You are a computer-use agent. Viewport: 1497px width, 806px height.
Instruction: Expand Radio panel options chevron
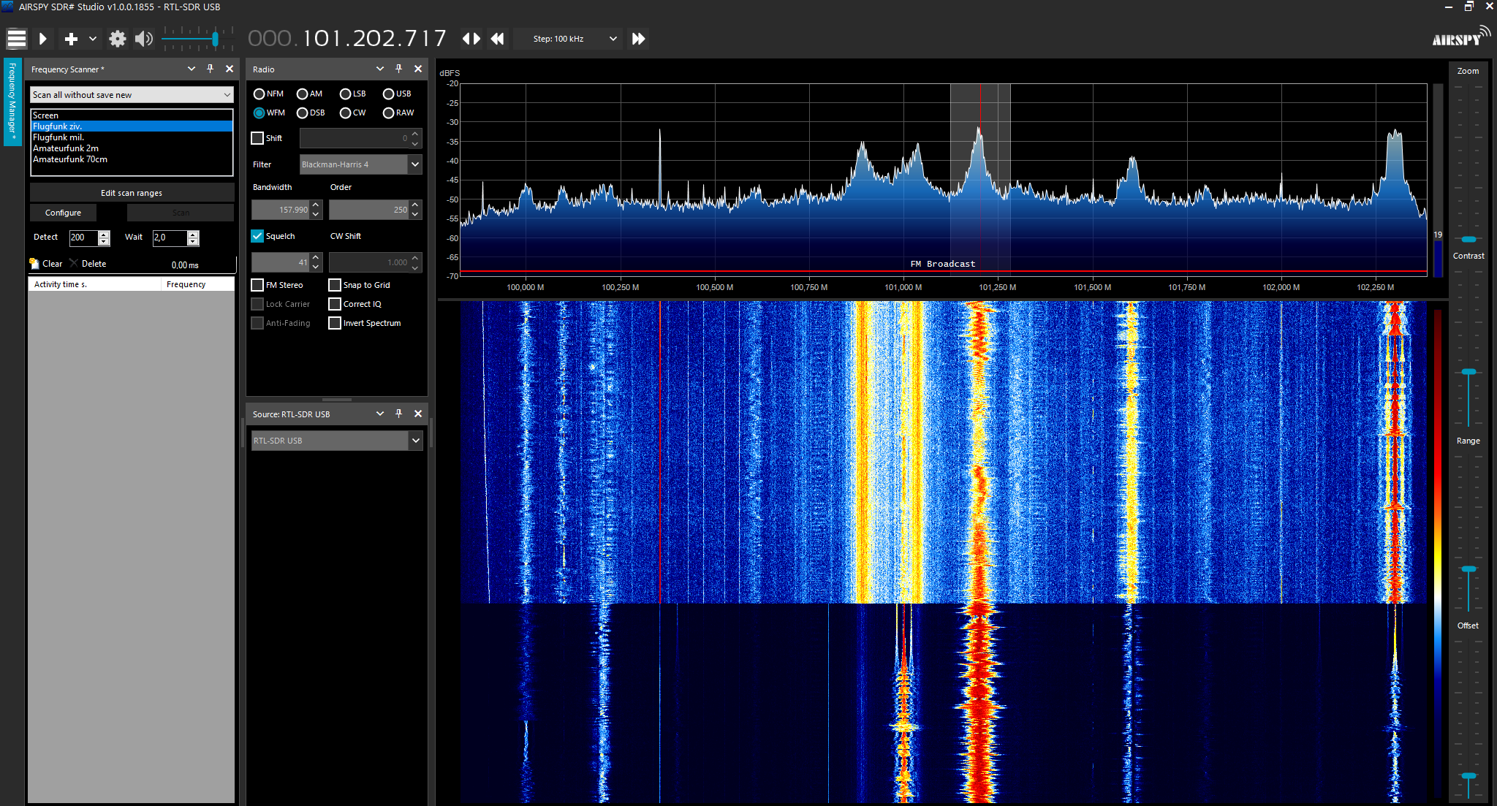pos(380,69)
